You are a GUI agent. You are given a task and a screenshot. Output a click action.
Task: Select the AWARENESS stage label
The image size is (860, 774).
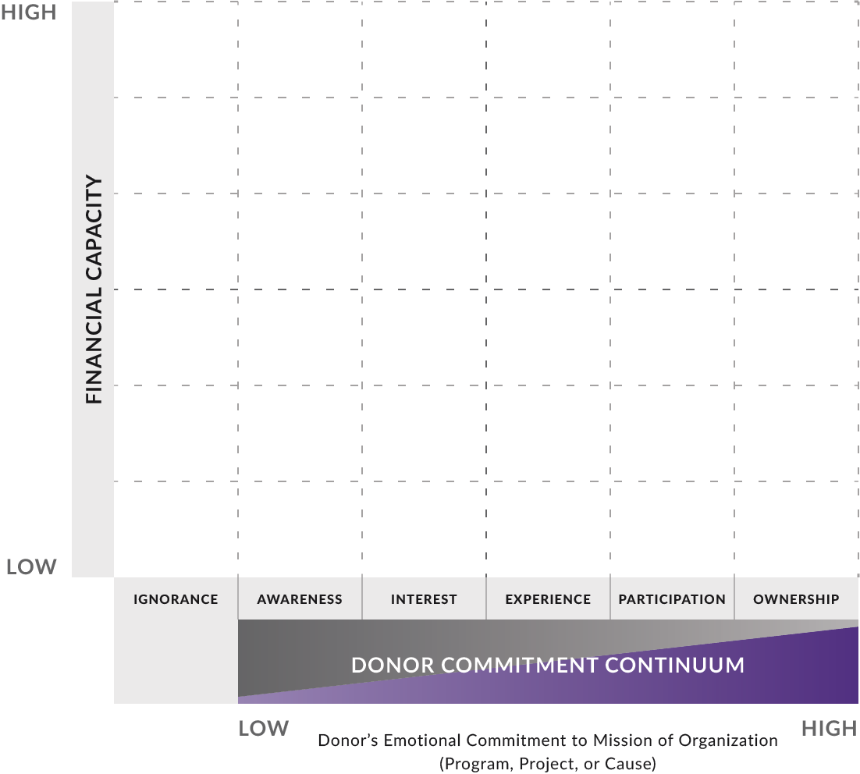300,599
